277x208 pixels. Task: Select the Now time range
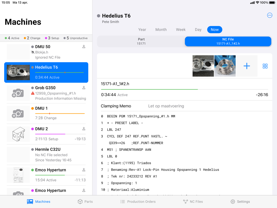pos(215,30)
